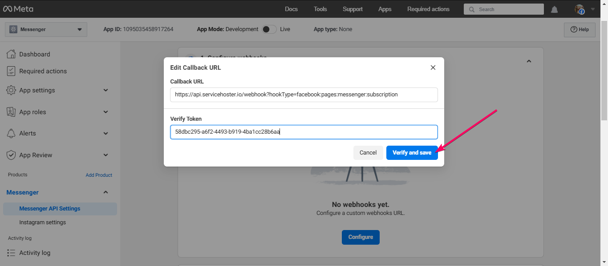The height and width of the screenshot is (266, 608).
Task: Click the App Review shield icon
Action: tap(11, 155)
